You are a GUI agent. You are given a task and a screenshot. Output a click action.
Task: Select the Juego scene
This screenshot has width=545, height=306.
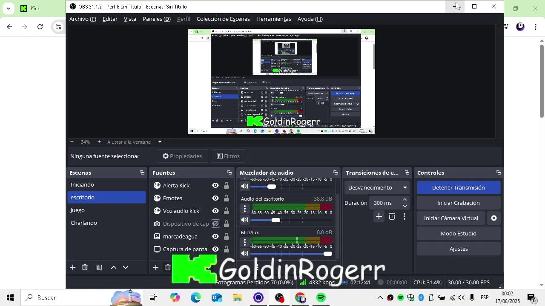click(106, 210)
